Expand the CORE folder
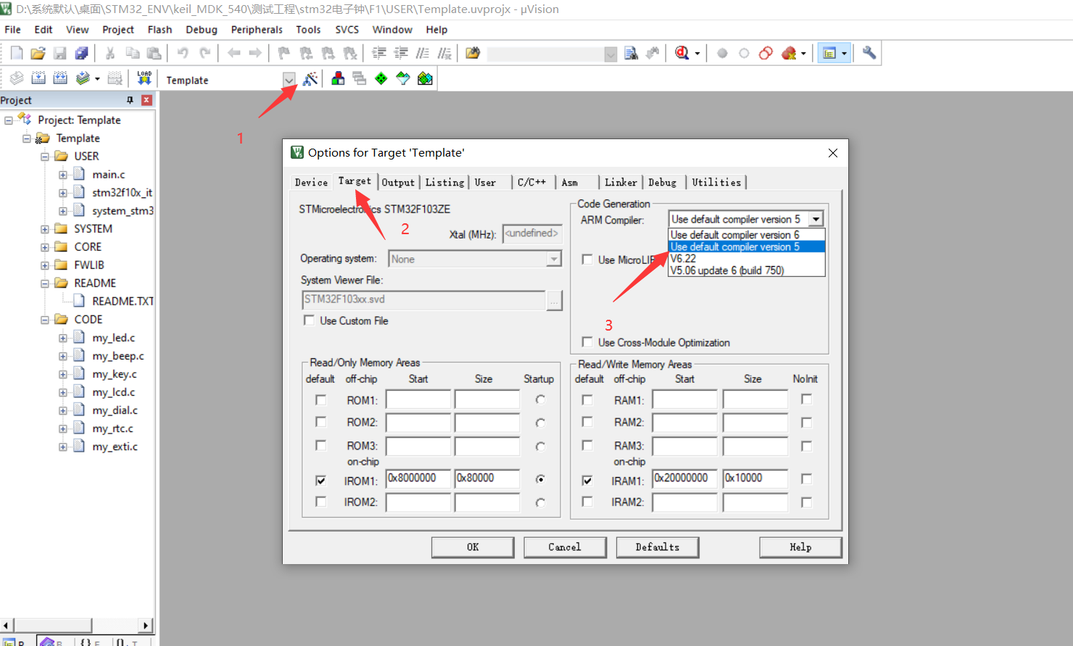Image resolution: width=1073 pixels, height=646 pixels. click(45, 247)
